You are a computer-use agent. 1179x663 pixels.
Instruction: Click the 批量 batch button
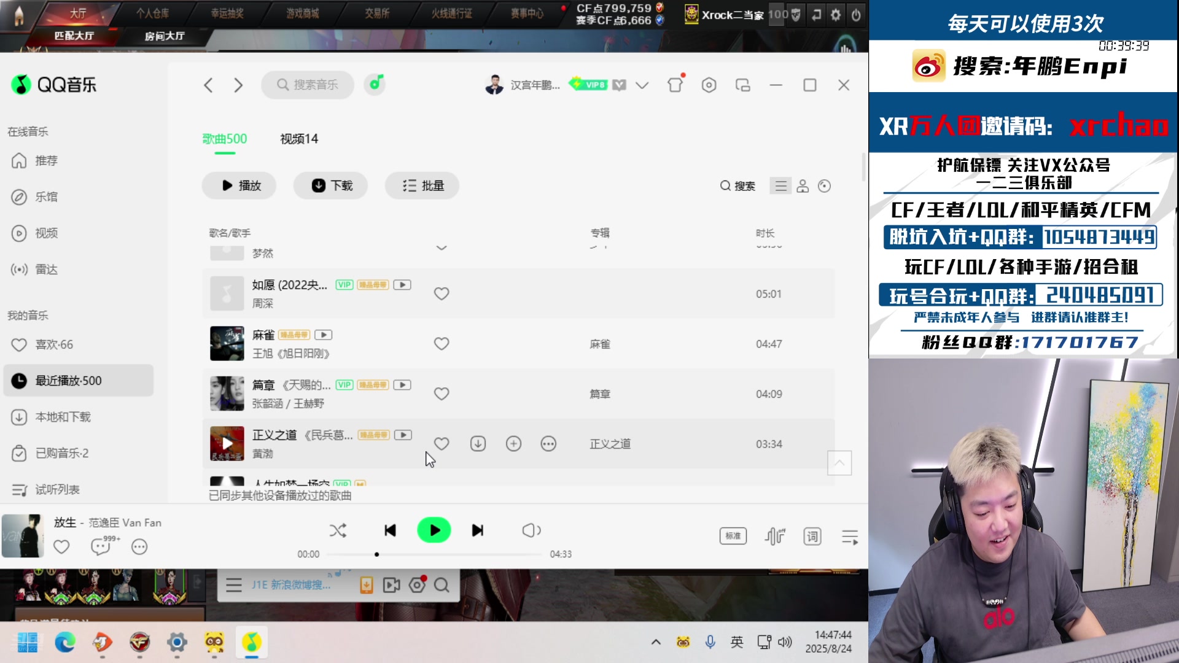pyautogui.click(x=422, y=185)
